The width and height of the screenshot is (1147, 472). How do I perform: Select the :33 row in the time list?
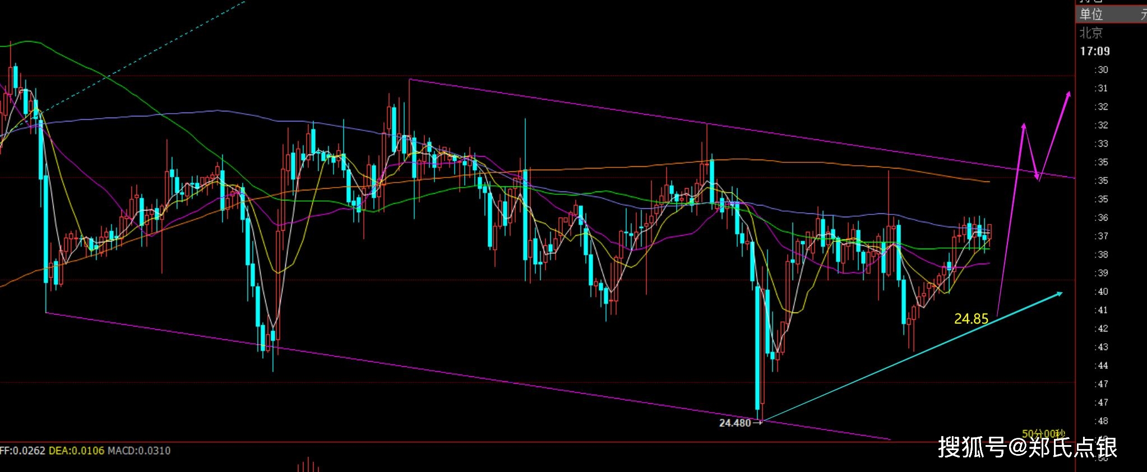coord(1102,144)
